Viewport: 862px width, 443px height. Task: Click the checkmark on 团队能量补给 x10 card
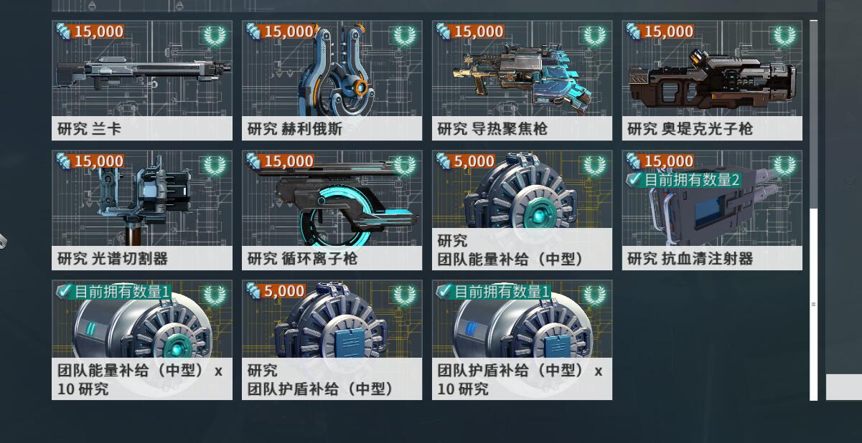(65, 291)
